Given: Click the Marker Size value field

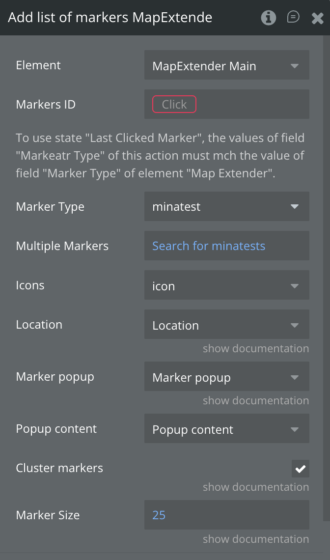Looking at the screenshot, I should click(226, 515).
